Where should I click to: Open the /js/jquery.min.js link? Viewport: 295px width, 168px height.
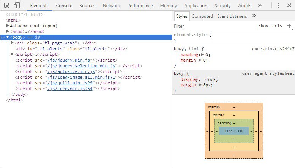click(69, 60)
